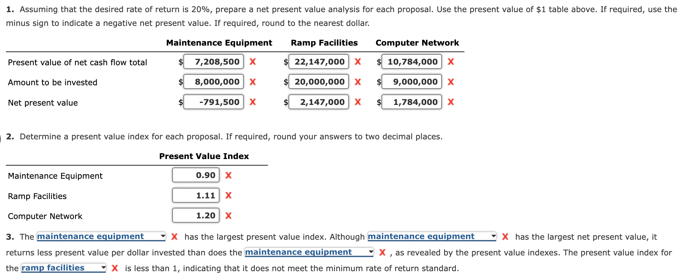The width and height of the screenshot is (678, 280).
Task: Select the 8,000,000 investment field
Action: pyautogui.click(x=213, y=82)
